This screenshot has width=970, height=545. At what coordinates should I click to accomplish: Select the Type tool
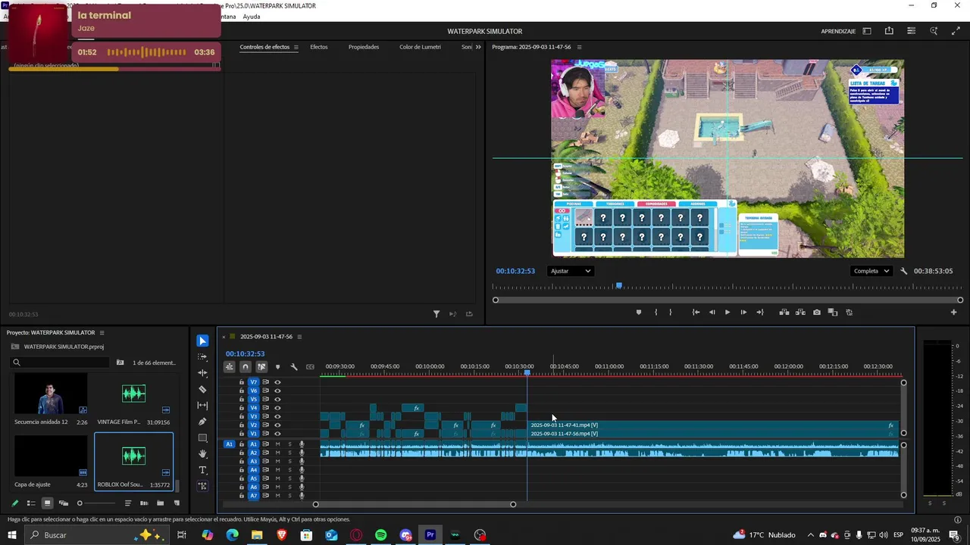point(202,470)
